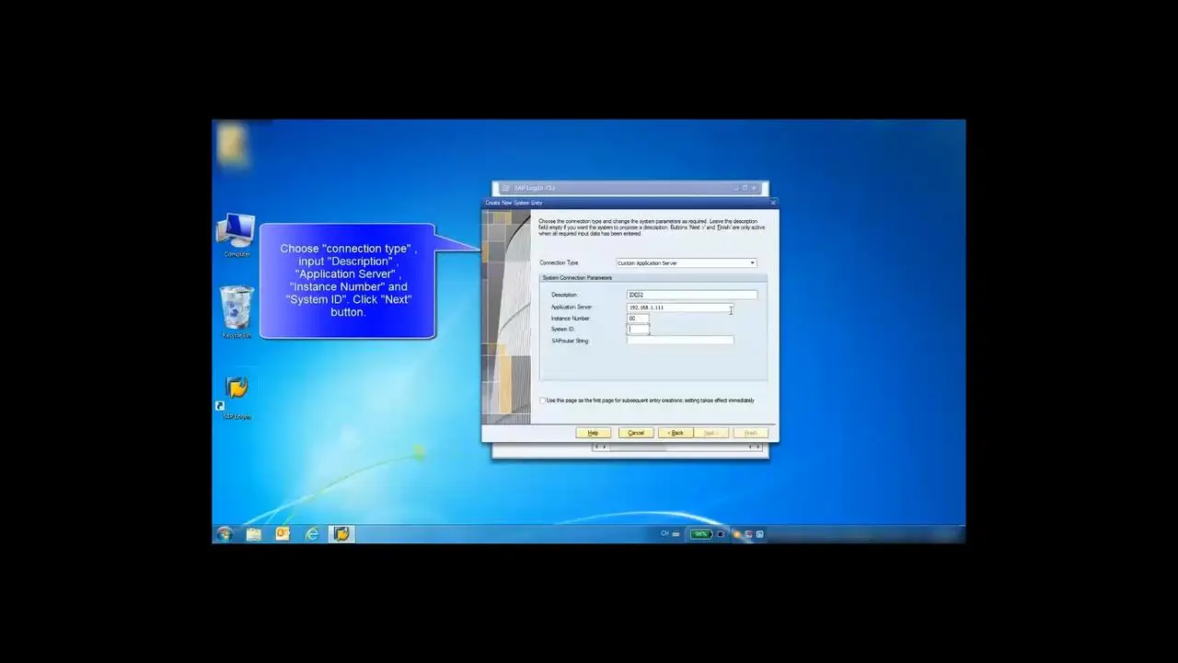1178x663 pixels.
Task: Open the Windows Start menu orb
Action: click(225, 533)
